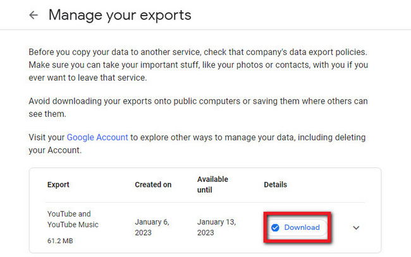The width and height of the screenshot is (411, 257).
Task: Expand details of the YouTube export row
Action: [x=356, y=228]
